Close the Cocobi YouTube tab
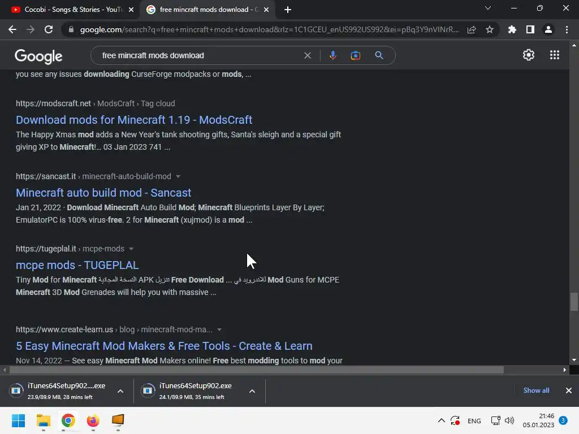This screenshot has height=434, width=579. [131, 10]
